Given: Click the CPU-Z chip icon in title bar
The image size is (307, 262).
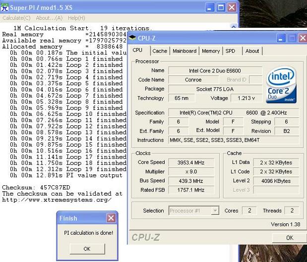Looking at the screenshot, I should coord(132,38).
